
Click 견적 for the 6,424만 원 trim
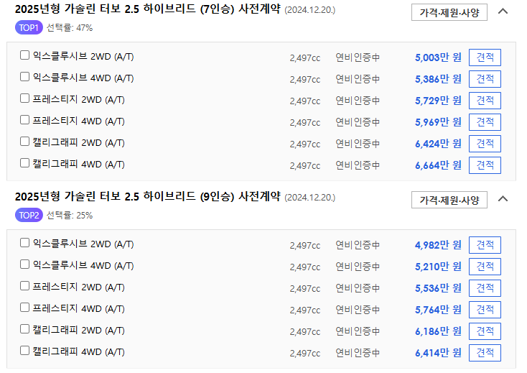[485, 144]
